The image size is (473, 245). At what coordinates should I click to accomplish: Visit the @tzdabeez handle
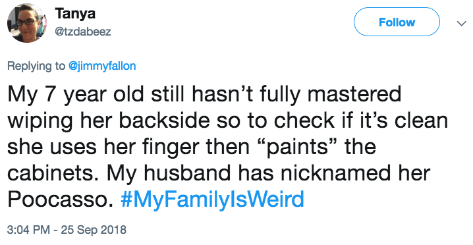83,32
